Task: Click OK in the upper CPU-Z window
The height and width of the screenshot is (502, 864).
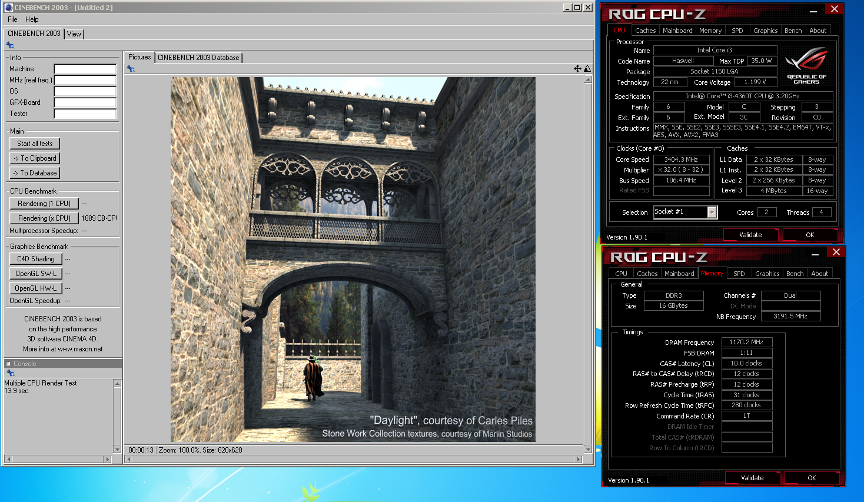Action: [x=810, y=235]
